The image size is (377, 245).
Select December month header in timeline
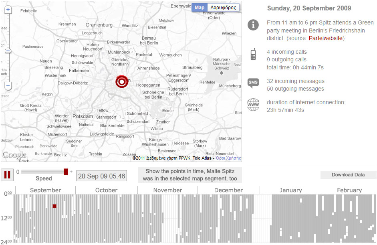[x=228, y=190]
